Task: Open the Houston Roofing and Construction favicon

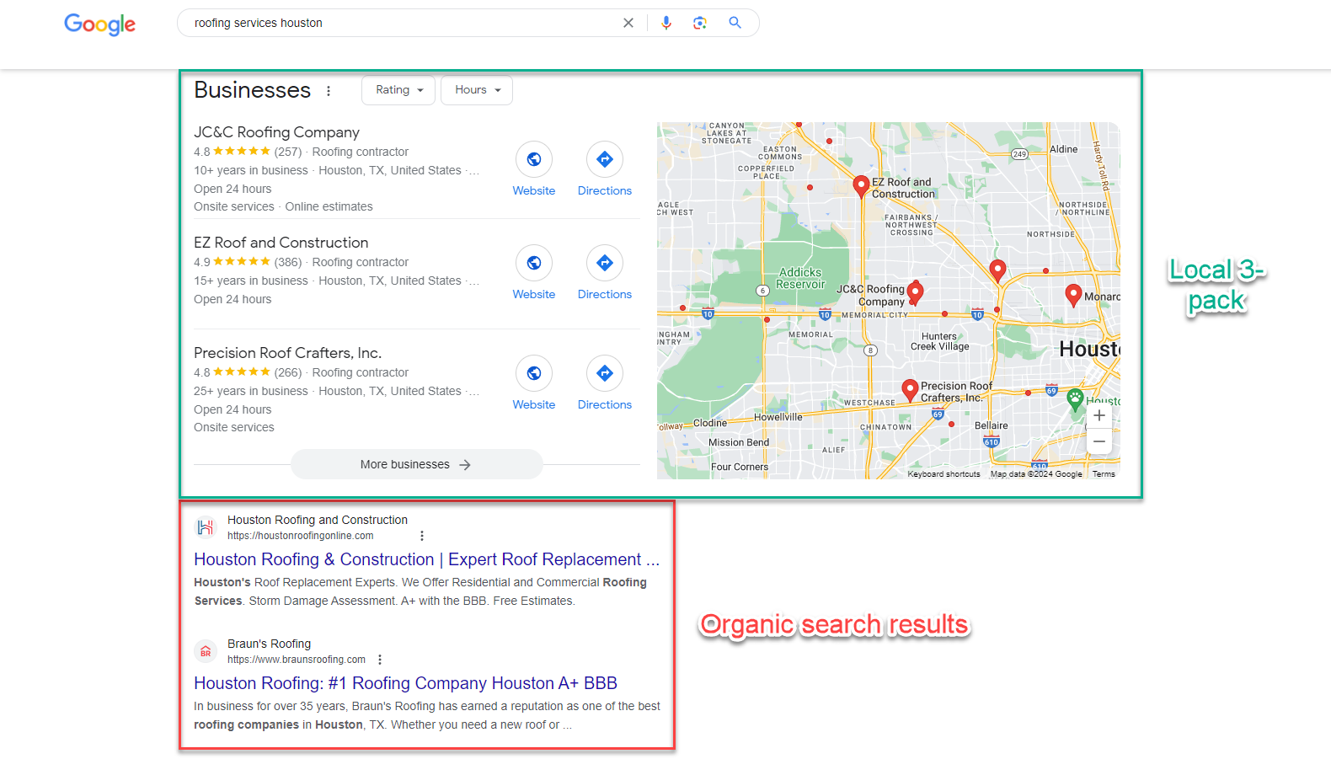Action: [206, 527]
